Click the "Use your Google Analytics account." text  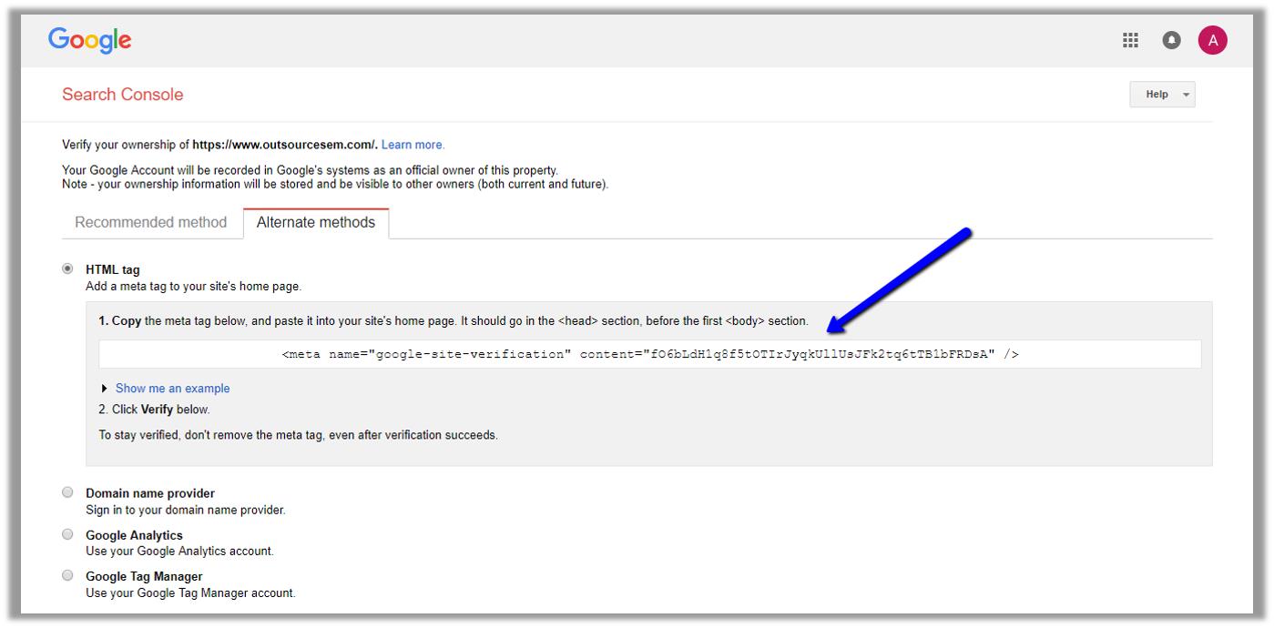tap(179, 551)
